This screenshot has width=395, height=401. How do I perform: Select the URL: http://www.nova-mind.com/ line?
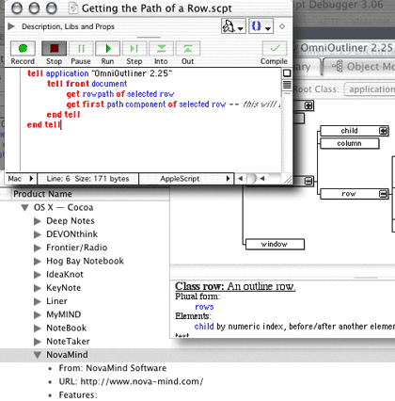131,381
